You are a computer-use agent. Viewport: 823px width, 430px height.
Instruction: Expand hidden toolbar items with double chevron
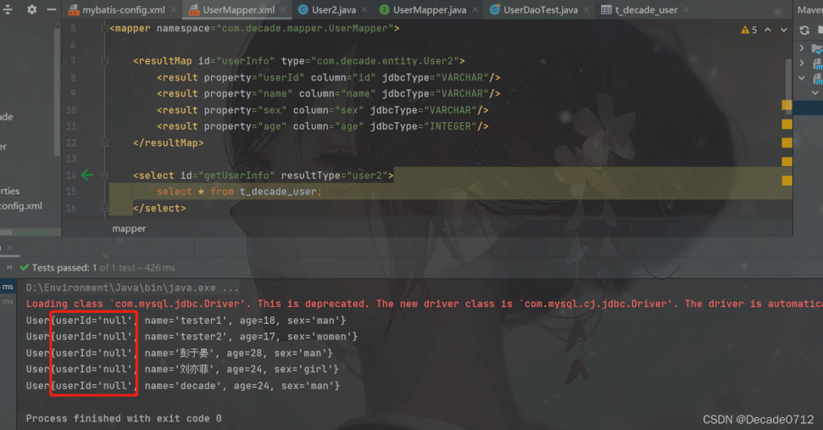click(10, 267)
